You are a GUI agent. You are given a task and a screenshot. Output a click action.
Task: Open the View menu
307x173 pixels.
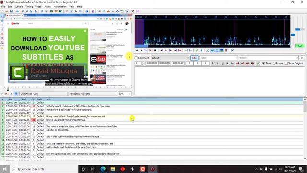pyautogui.click(x=71, y=7)
